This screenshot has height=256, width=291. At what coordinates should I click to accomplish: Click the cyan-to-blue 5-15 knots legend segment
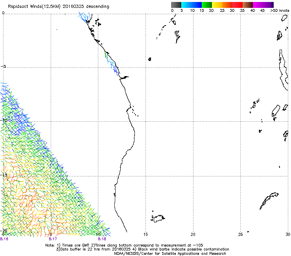click(192, 5)
